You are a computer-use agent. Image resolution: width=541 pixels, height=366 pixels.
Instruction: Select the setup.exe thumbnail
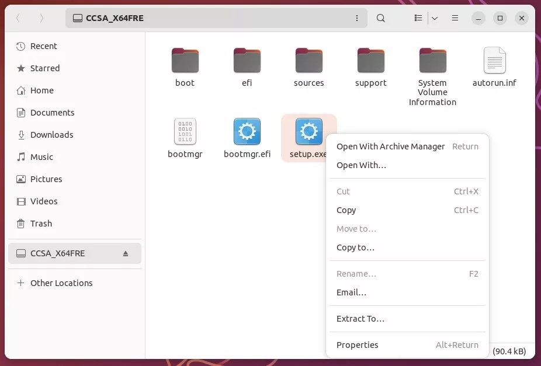308,133
